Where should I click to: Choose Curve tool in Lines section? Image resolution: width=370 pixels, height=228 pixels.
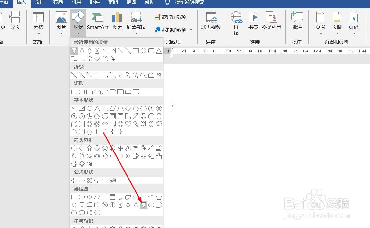click(x=144, y=75)
